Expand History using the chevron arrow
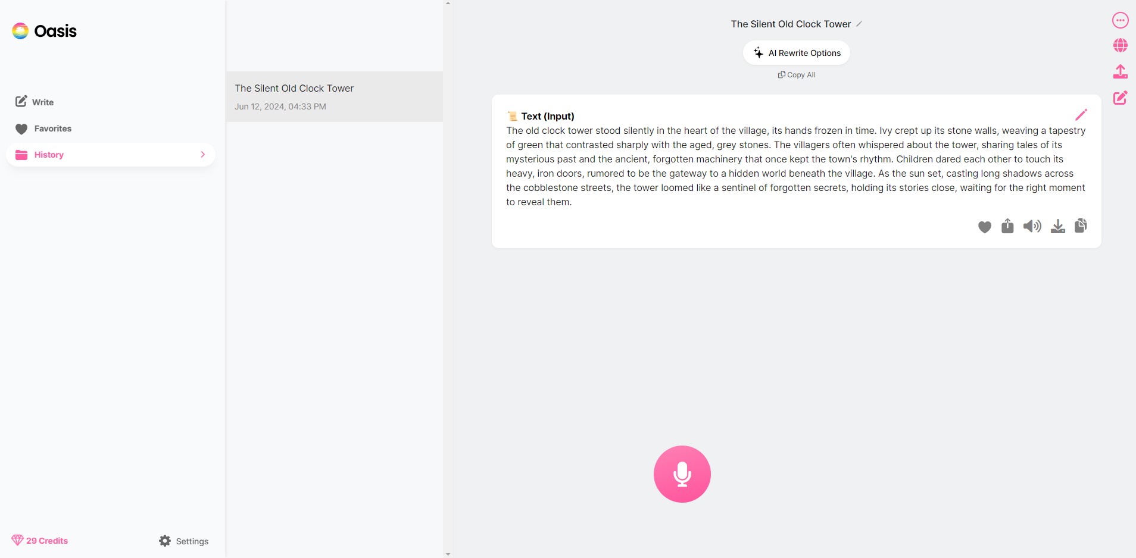This screenshot has width=1136, height=558. click(202, 155)
